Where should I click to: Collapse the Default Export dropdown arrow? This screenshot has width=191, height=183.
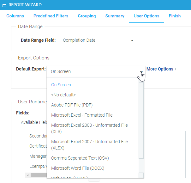coord(141,72)
